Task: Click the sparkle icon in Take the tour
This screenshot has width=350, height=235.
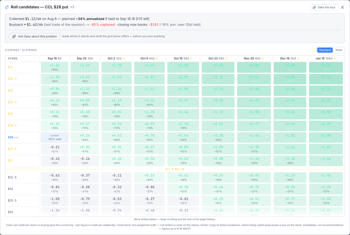Action: click(x=314, y=7)
